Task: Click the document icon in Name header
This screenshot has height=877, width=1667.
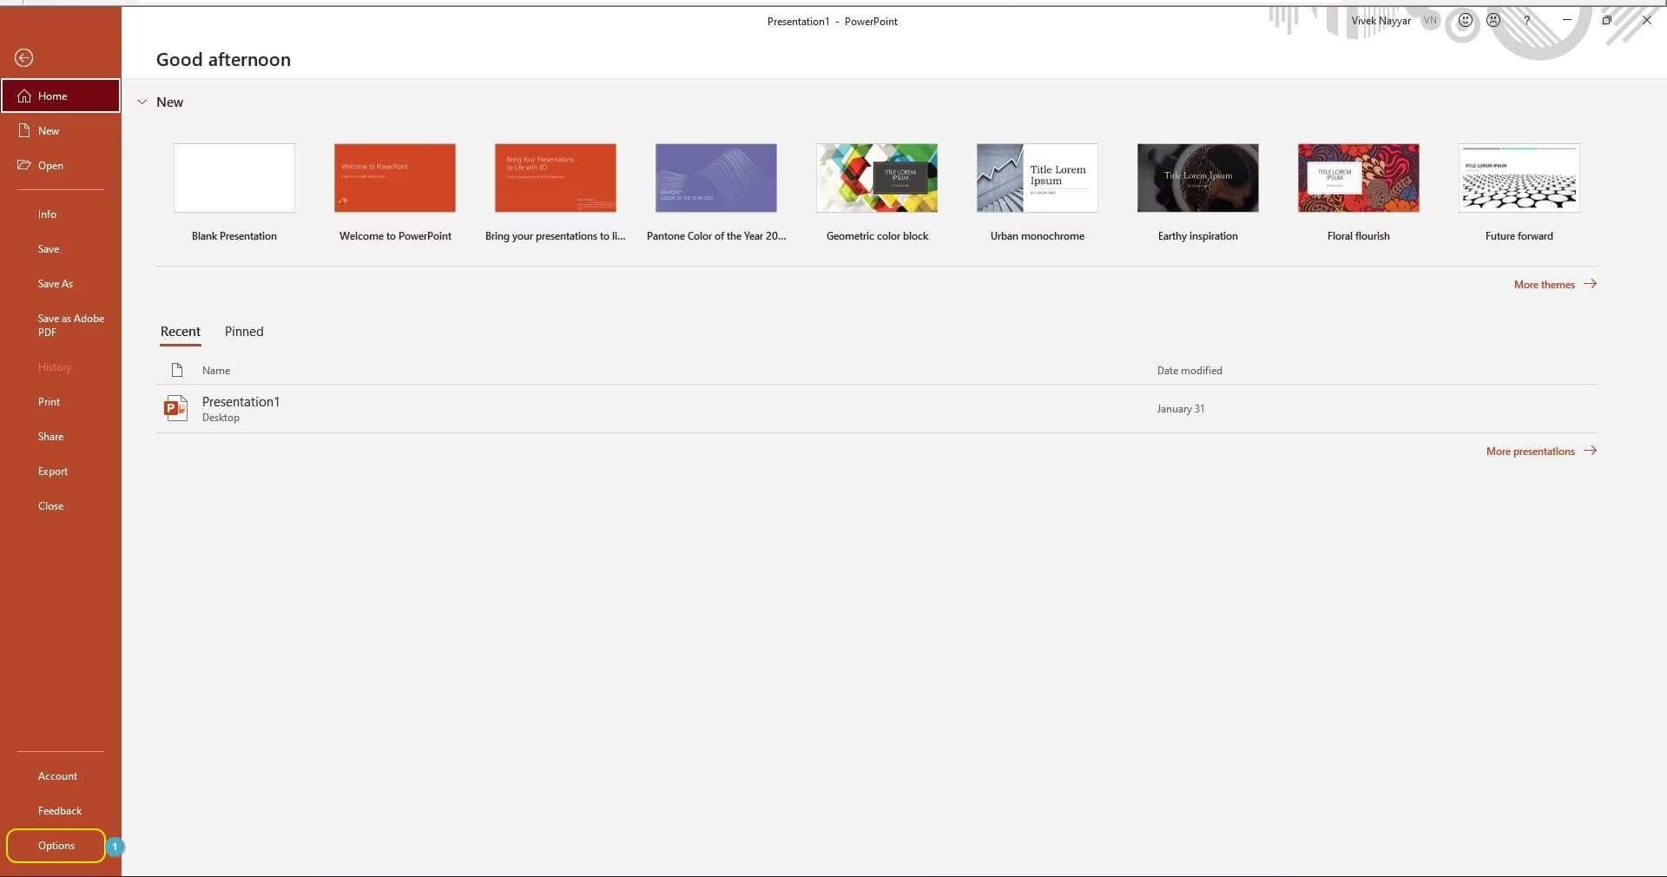Action: pyautogui.click(x=177, y=370)
